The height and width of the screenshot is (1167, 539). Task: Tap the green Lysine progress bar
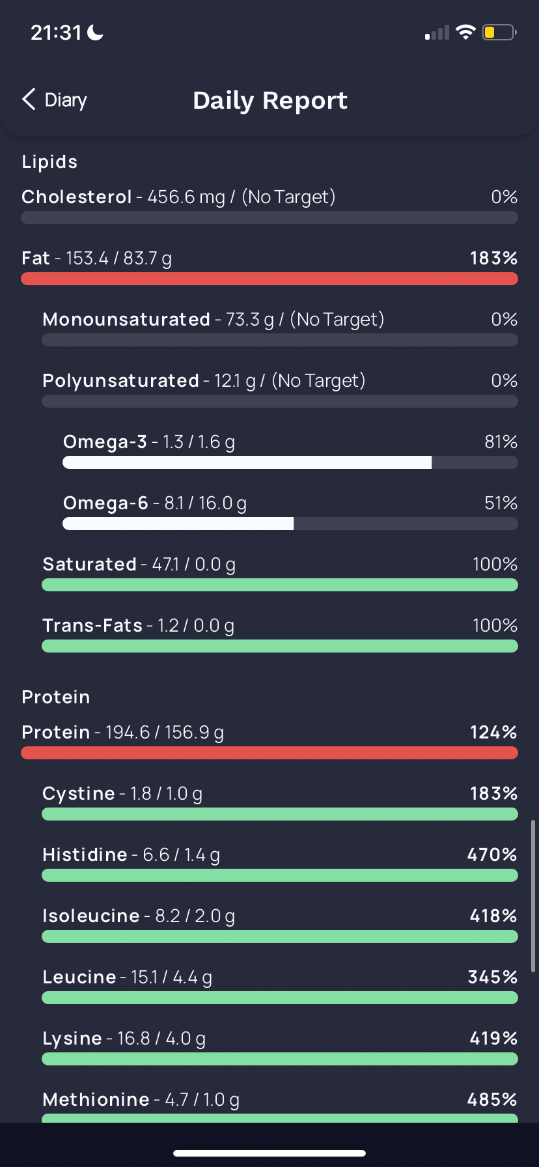(280, 1059)
